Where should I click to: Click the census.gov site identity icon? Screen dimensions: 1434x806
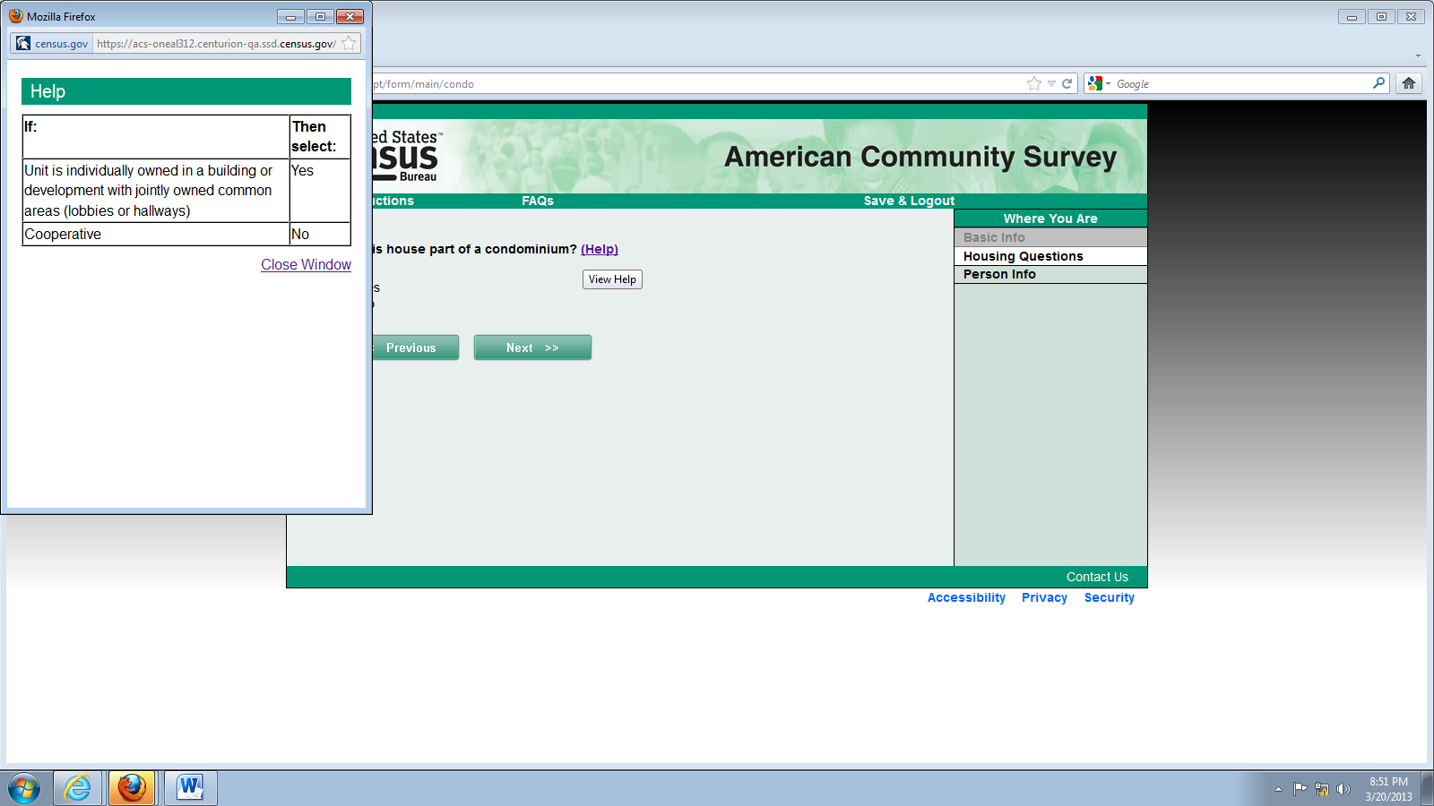coord(23,43)
